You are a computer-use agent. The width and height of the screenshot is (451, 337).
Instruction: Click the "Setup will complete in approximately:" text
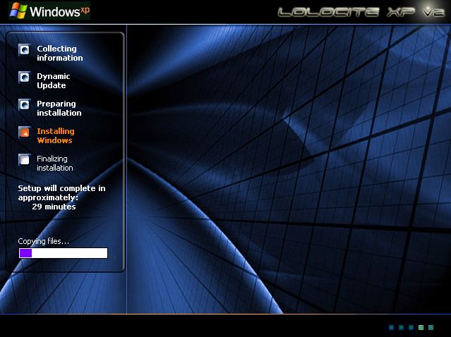(x=61, y=192)
